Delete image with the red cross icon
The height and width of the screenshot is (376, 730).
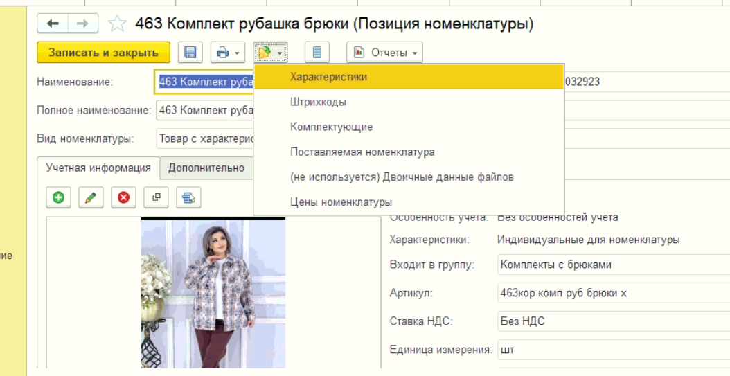pyautogui.click(x=123, y=197)
